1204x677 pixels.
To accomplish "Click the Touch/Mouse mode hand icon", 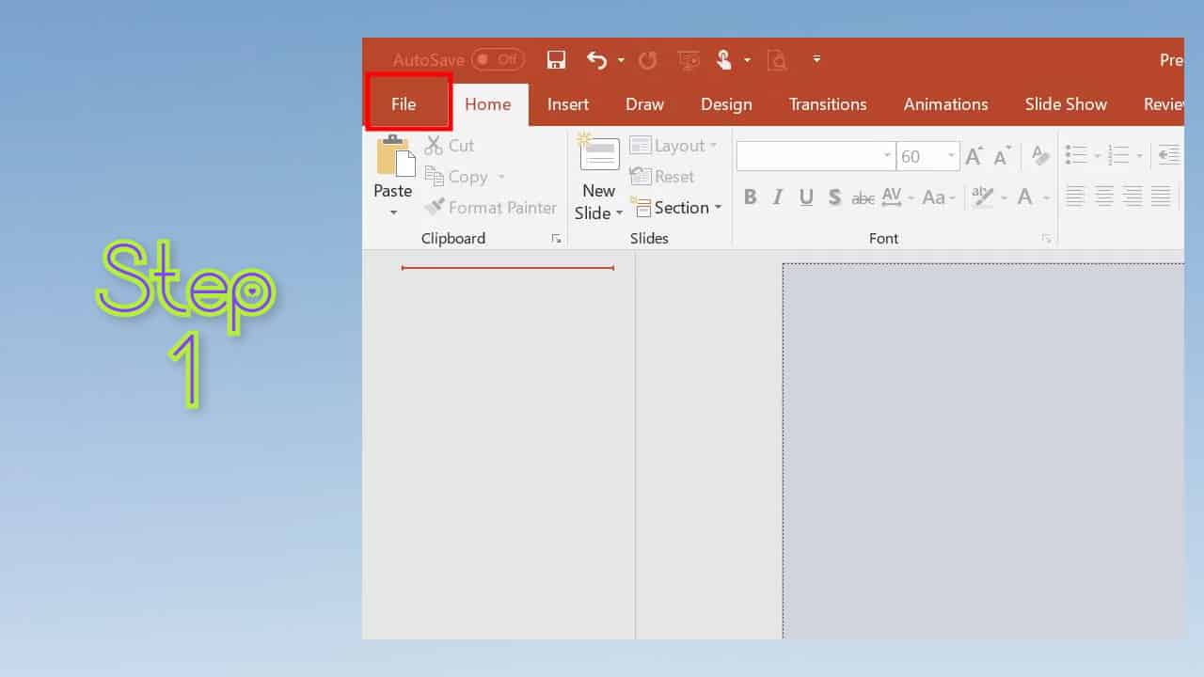I will pyautogui.click(x=723, y=60).
